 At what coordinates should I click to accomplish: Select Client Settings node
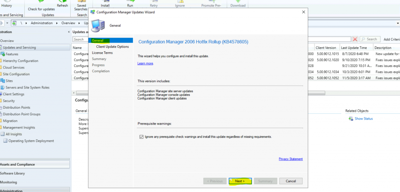coord(14,94)
